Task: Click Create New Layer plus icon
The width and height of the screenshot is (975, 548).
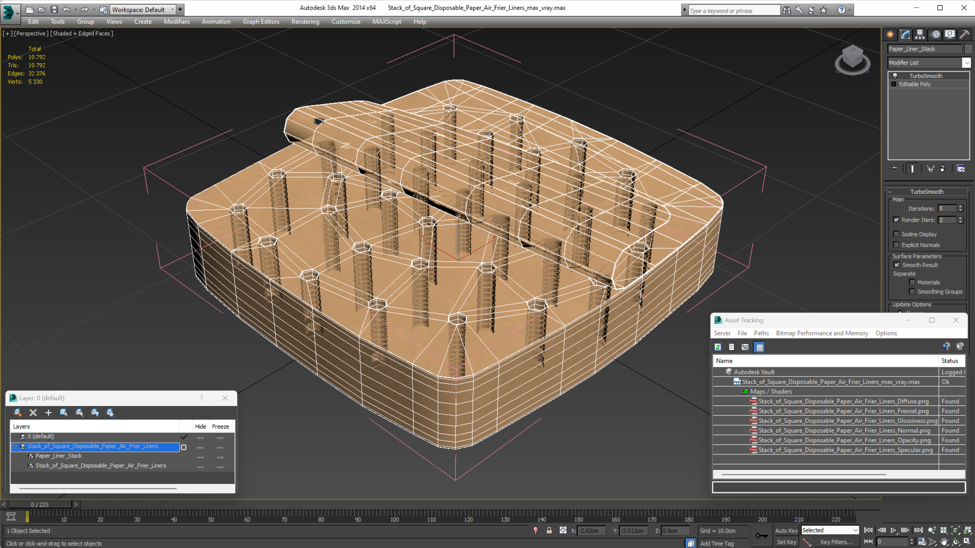Action: [x=48, y=412]
